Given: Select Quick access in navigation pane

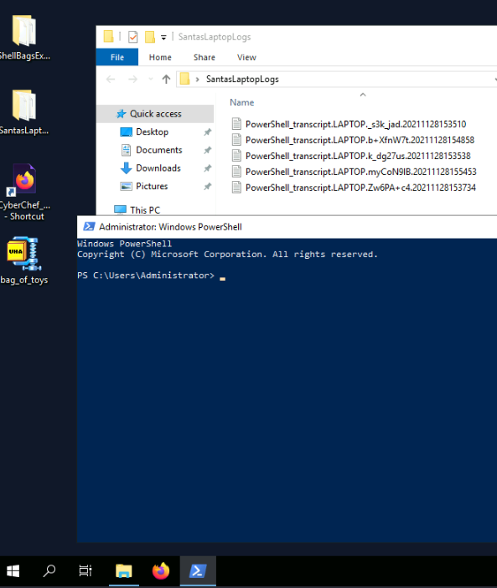Looking at the screenshot, I should [155, 114].
